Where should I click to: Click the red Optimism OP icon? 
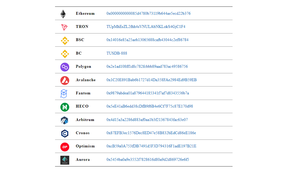pyautogui.click(x=65, y=147)
